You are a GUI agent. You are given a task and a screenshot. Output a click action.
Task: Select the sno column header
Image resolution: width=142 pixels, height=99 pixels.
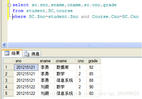(x=26, y=61)
